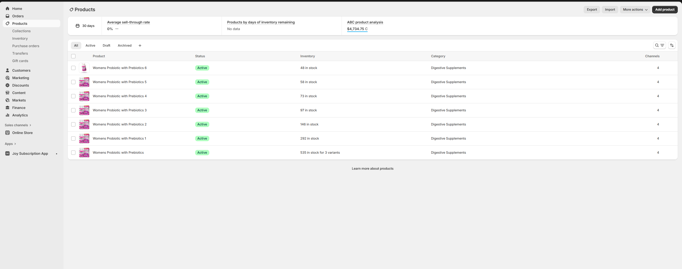682x269 pixels.
Task: Open the $4,734.75 ABC product analysis value
Action: point(357,29)
